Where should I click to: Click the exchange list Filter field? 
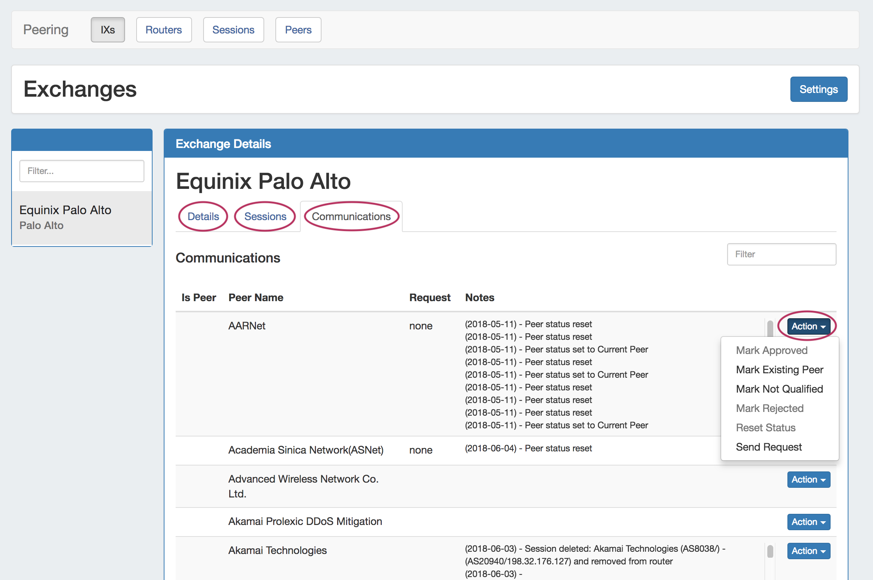pyautogui.click(x=82, y=171)
